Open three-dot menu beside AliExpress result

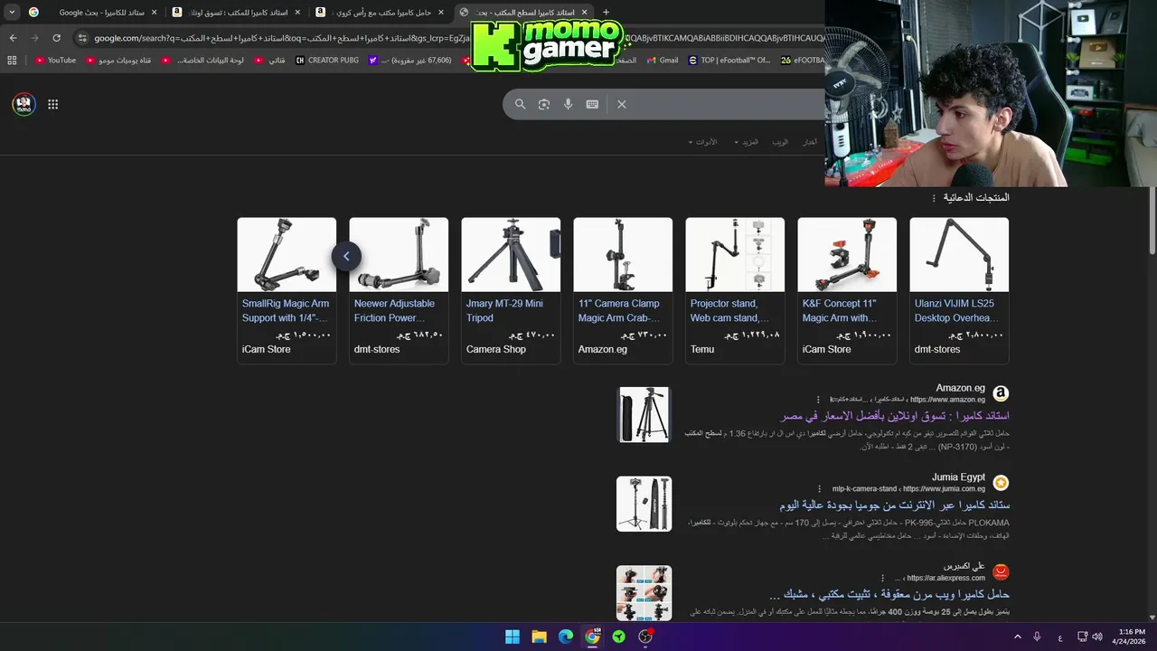(883, 578)
